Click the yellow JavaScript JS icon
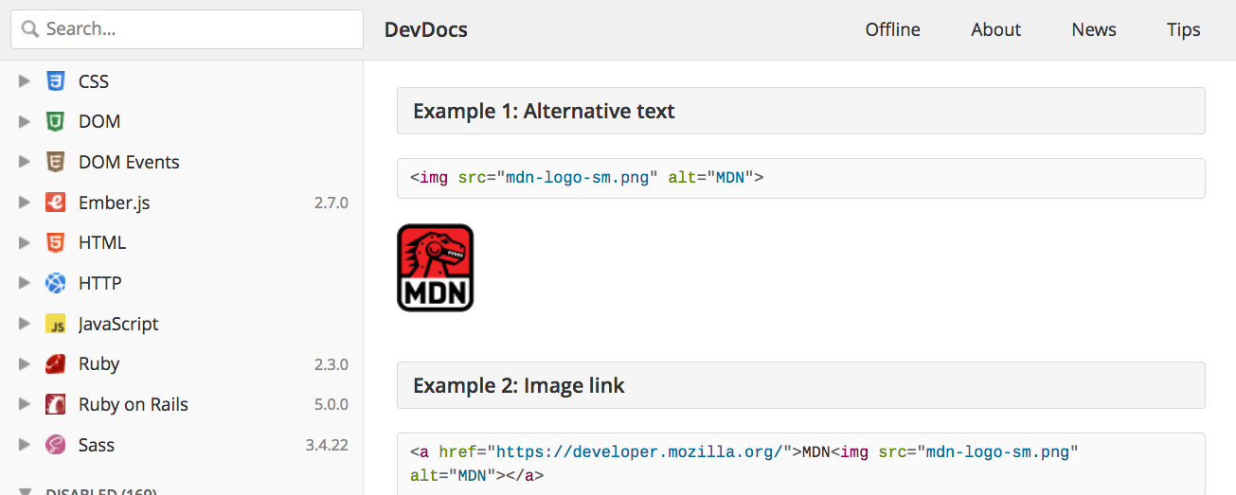The width and height of the screenshot is (1236, 495). pos(55,324)
